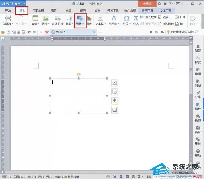Toggle 拼写检查 spell check in status bar
The height and width of the screenshot is (179, 204).
point(72,177)
